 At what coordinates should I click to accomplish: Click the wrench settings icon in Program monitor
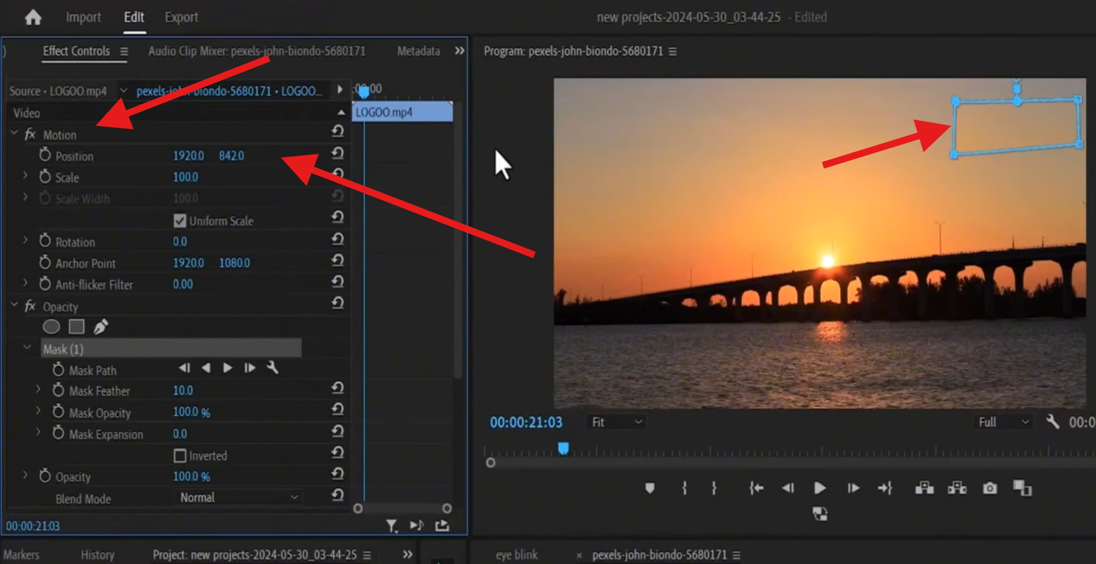pos(1052,422)
